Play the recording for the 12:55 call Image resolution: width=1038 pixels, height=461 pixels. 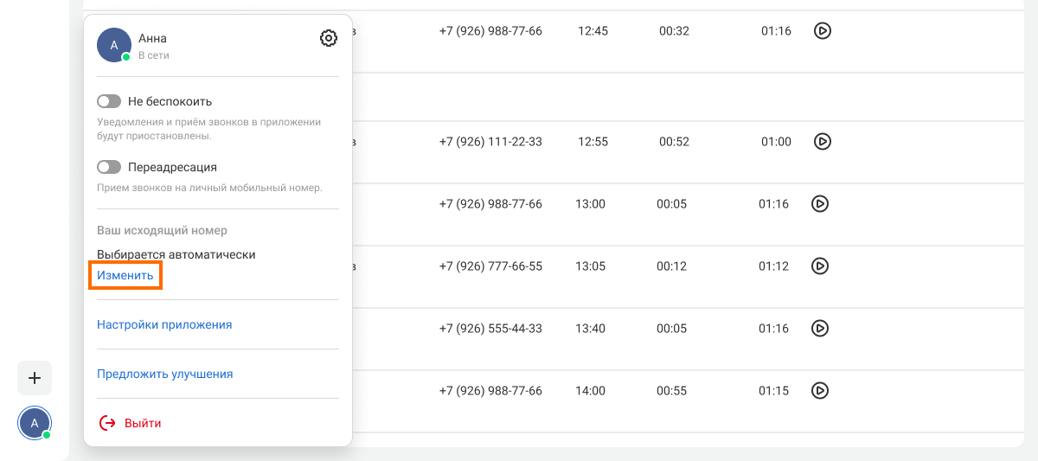pyautogui.click(x=823, y=141)
